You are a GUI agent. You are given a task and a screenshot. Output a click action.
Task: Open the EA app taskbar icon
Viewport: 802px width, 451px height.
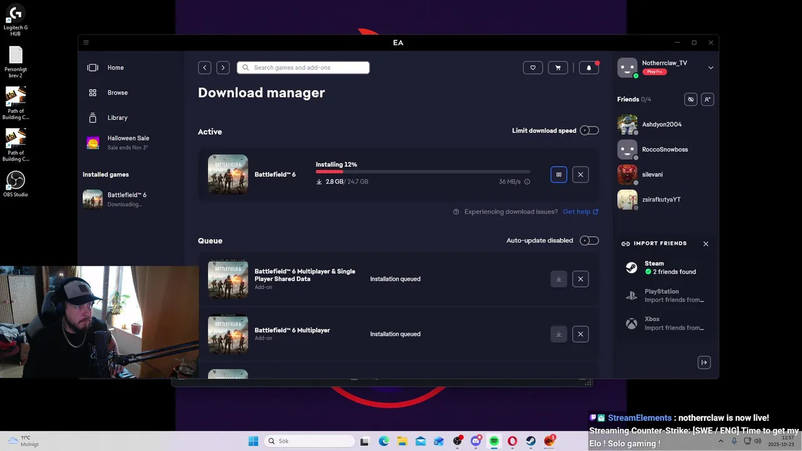click(549, 441)
